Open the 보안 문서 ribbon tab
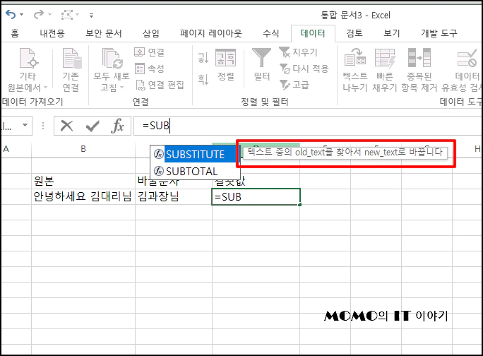483x356 pixels. 104,33
